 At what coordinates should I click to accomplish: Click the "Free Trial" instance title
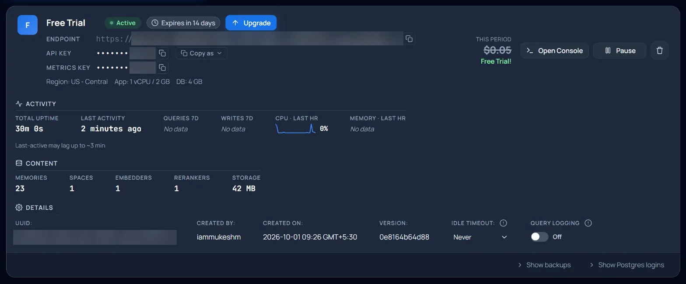pos(66,23)
